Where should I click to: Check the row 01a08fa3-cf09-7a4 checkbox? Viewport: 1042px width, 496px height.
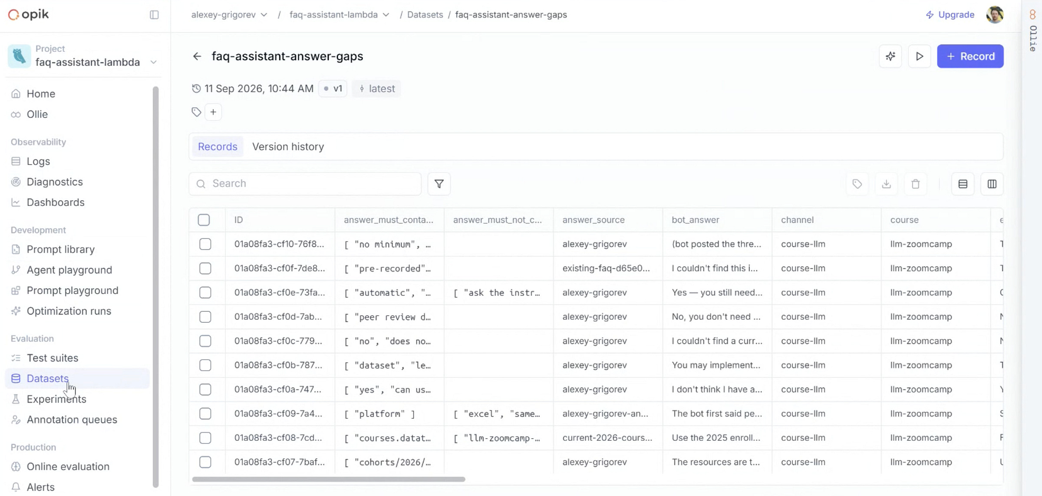click(x=205, y=413)
